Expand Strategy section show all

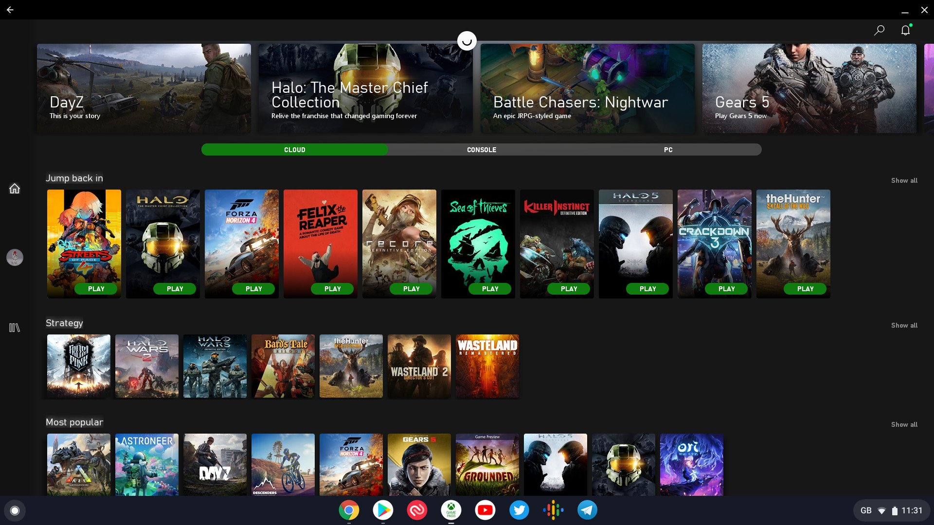[904, 325]
